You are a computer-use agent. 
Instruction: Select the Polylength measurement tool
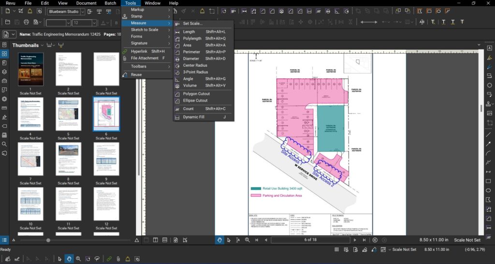[204, 39]
